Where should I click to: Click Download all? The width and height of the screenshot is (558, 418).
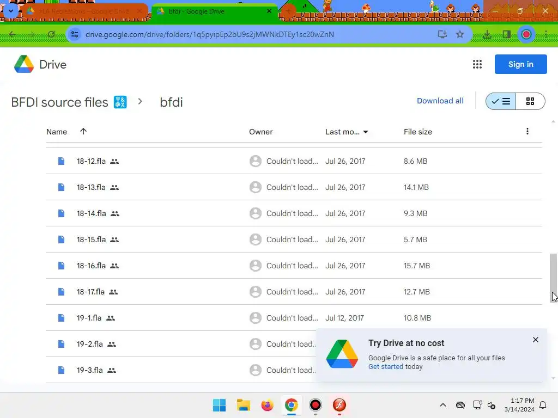(x=440, y=101)
